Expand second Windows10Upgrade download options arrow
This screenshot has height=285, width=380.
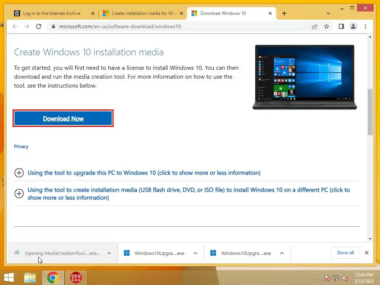[x=282, y=253]
